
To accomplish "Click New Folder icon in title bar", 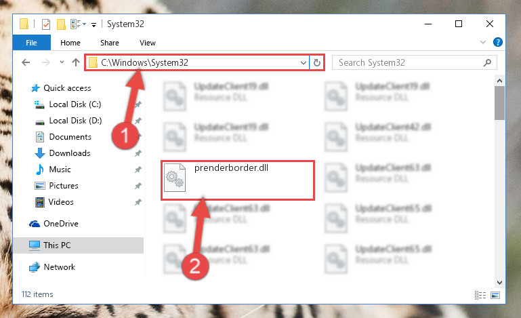I will pyautogui.click(x=61, y=24).
